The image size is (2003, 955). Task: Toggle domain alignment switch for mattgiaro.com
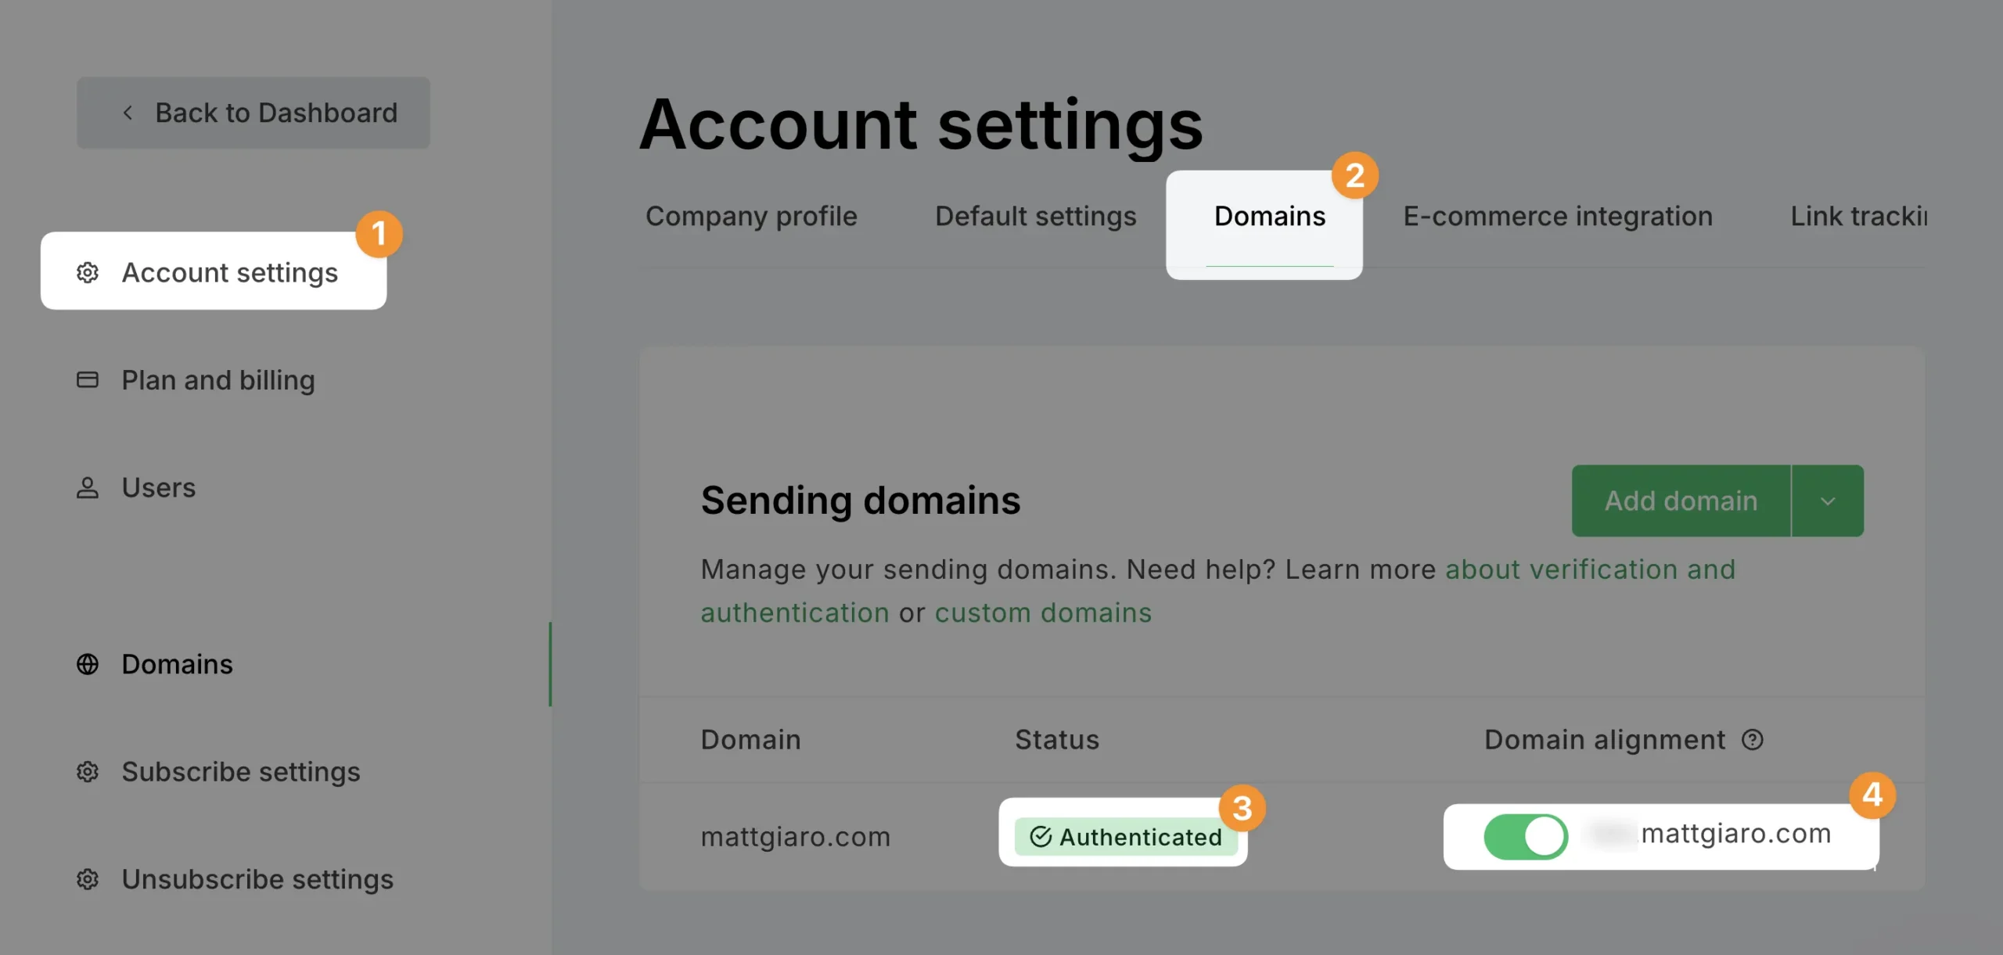(1526, 836)
